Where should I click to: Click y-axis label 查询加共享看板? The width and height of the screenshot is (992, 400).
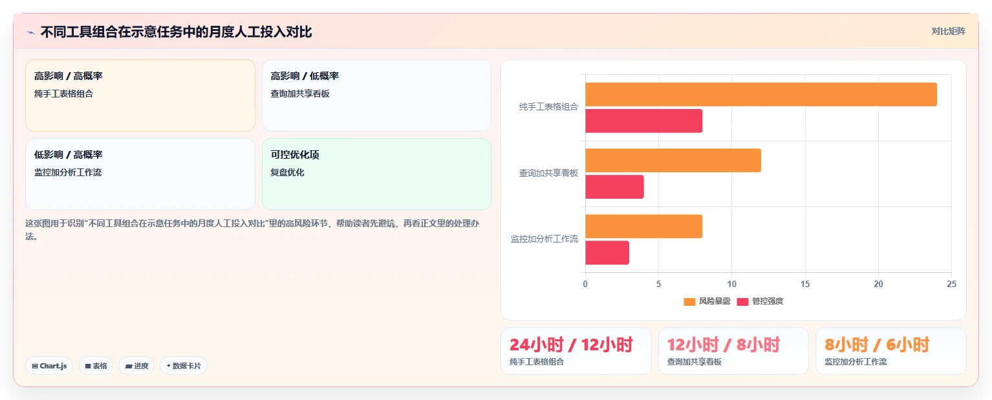point(548,173)
